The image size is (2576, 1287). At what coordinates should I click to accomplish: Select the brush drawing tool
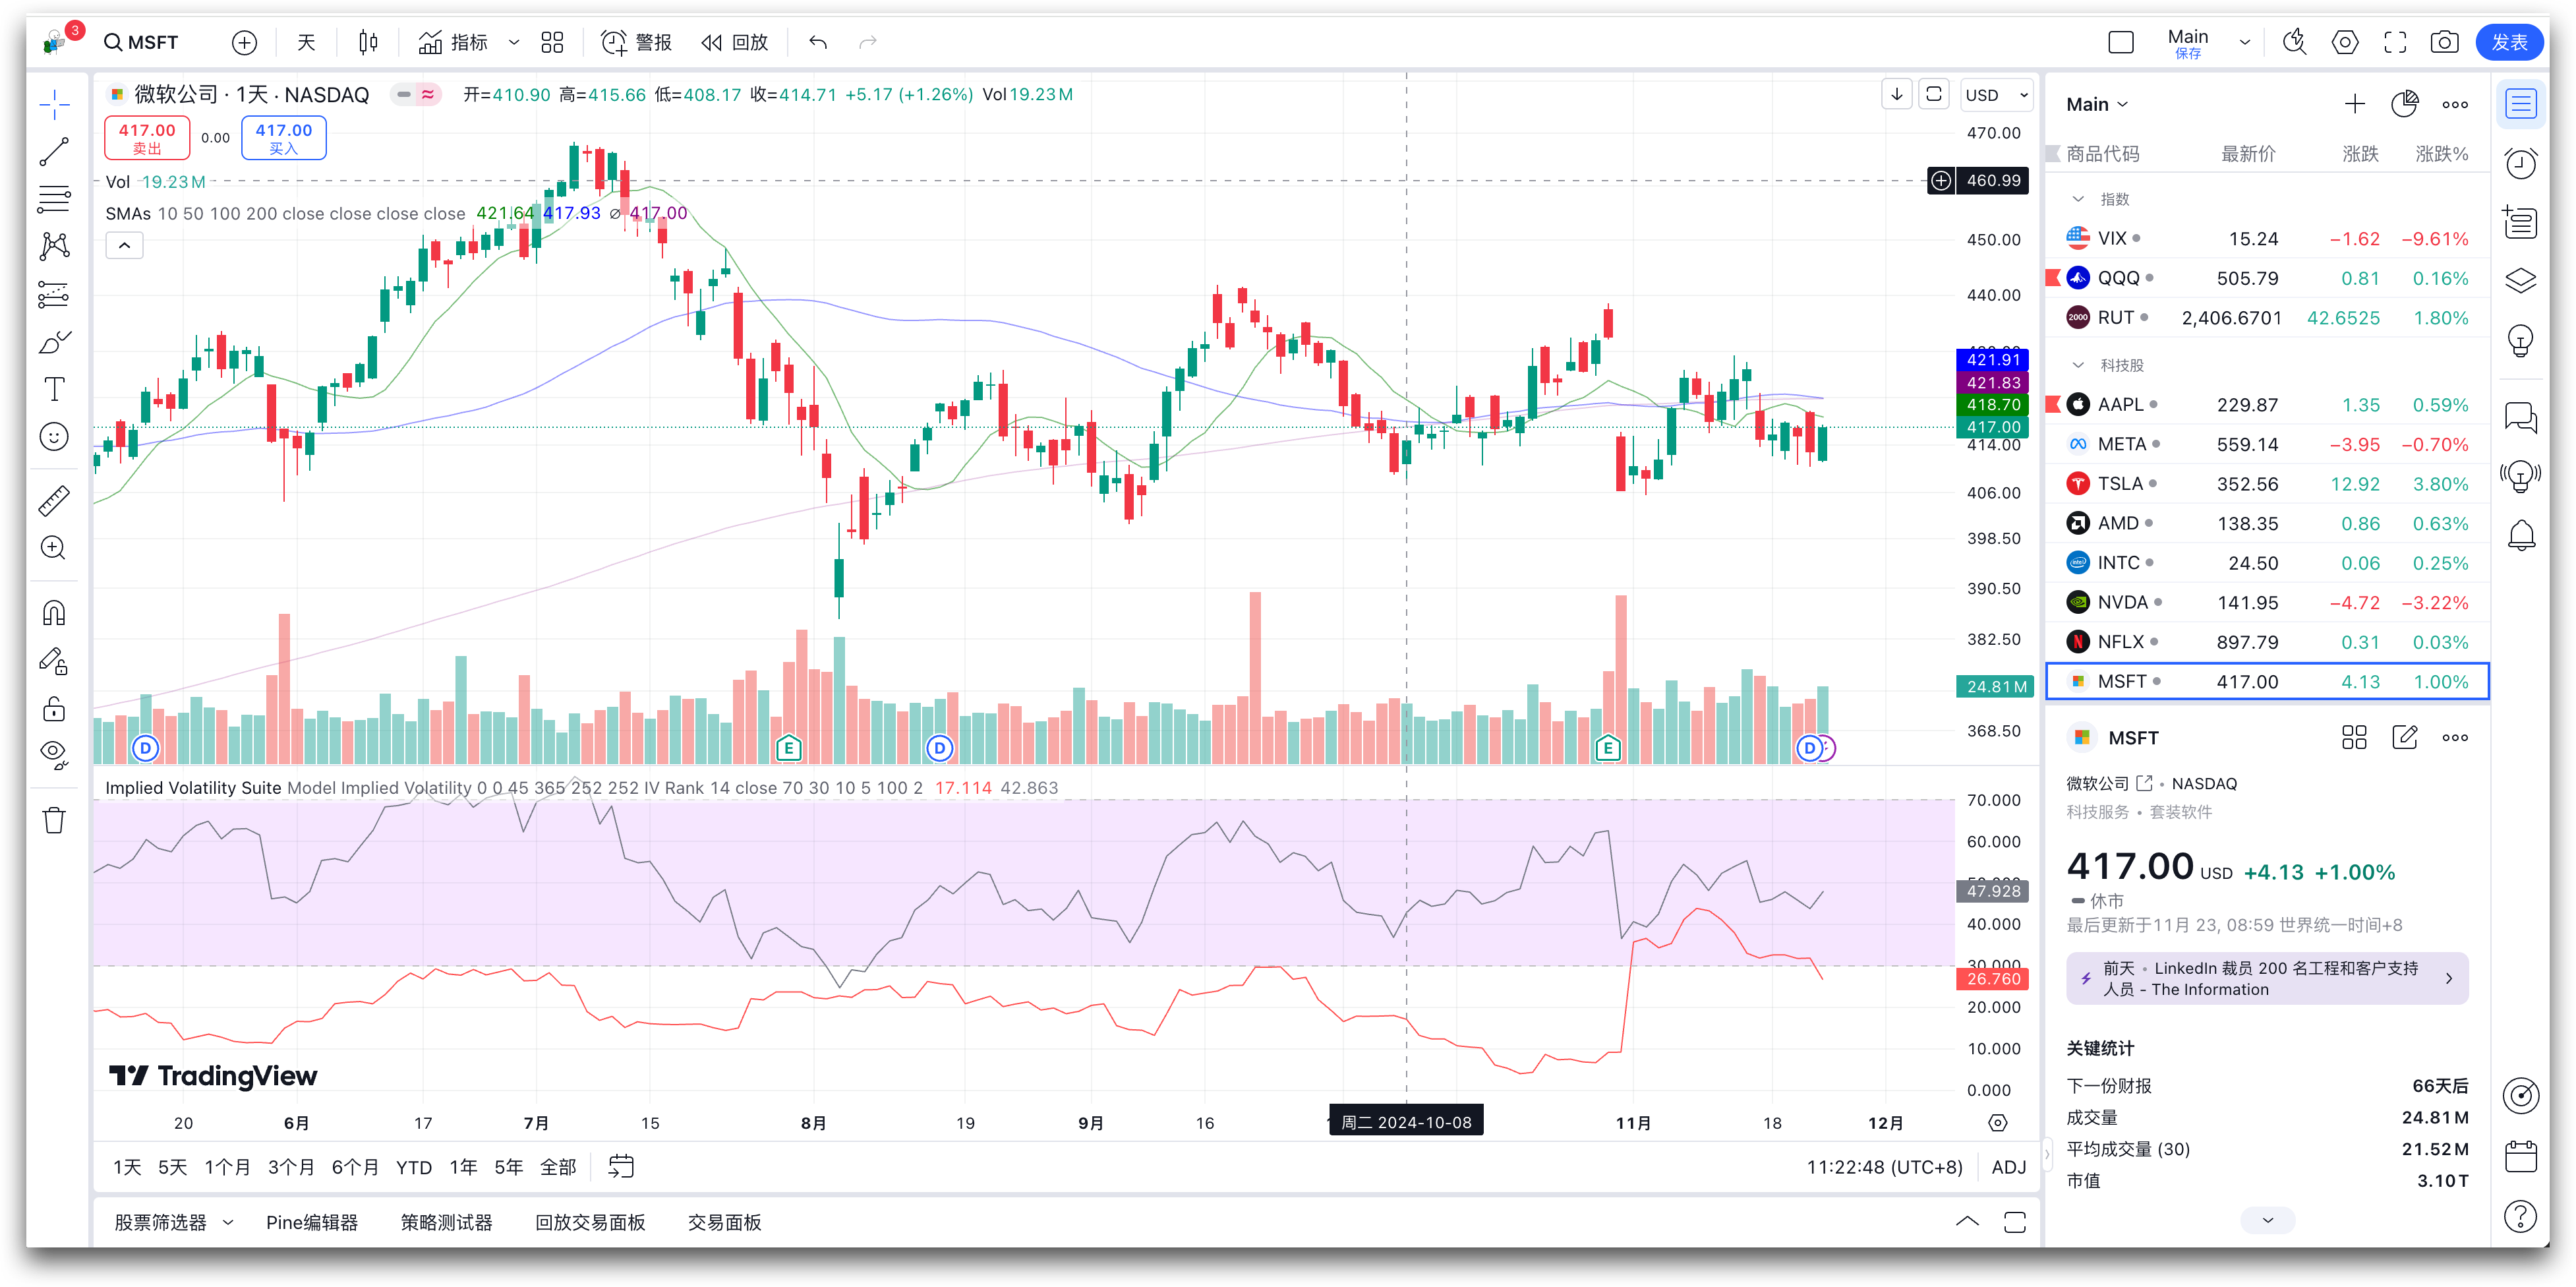pos(54,342)
